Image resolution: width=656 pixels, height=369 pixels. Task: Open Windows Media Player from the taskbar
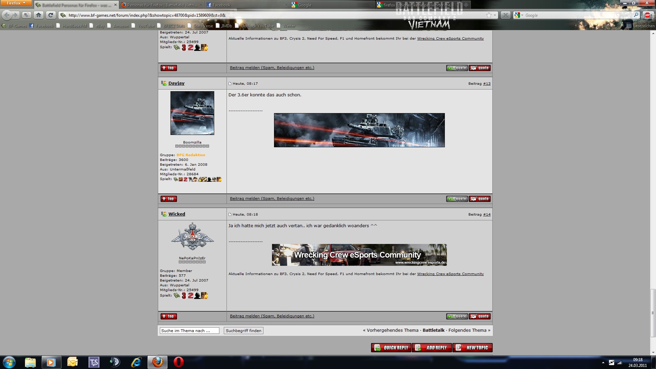coord(51,362)
